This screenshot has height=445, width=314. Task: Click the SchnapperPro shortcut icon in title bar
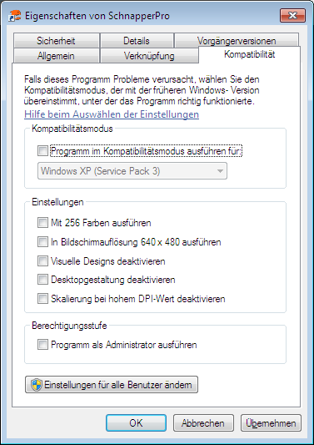15,16
